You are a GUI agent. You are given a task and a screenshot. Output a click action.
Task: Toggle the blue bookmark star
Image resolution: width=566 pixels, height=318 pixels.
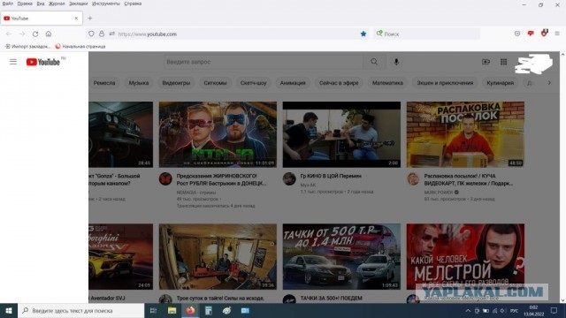coord(363,34)
